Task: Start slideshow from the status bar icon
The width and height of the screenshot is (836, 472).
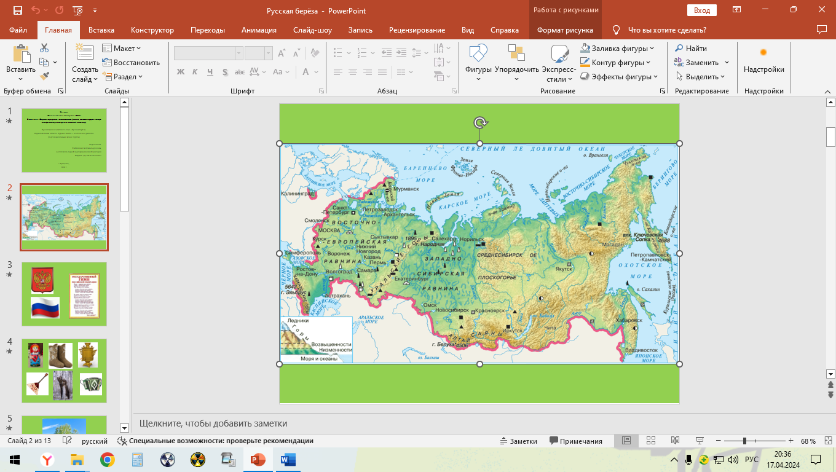Action: pos(699,441)
